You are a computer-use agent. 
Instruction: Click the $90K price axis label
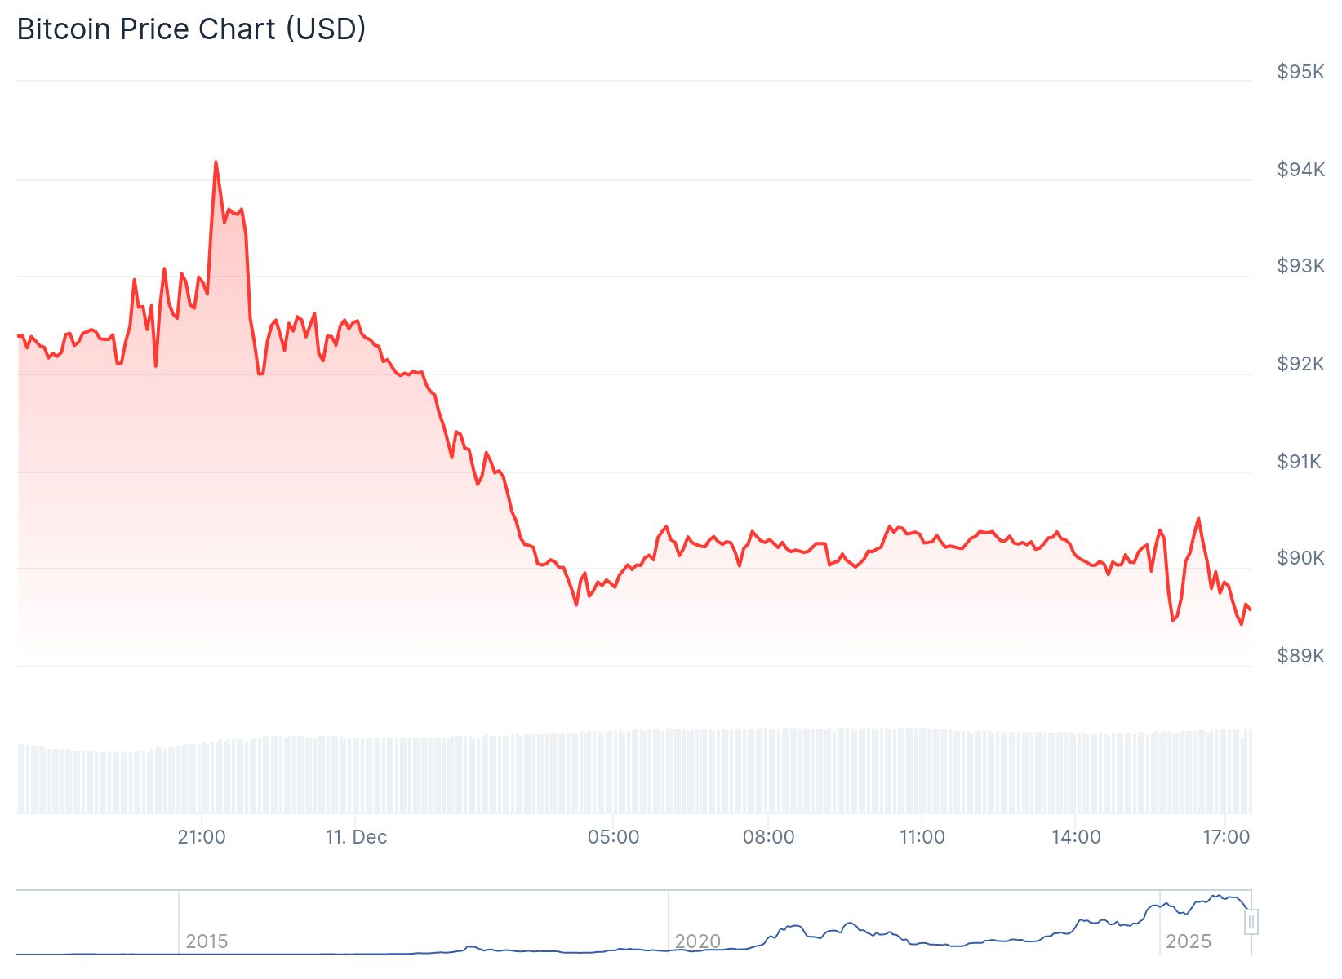click(x=1300, y=558)
